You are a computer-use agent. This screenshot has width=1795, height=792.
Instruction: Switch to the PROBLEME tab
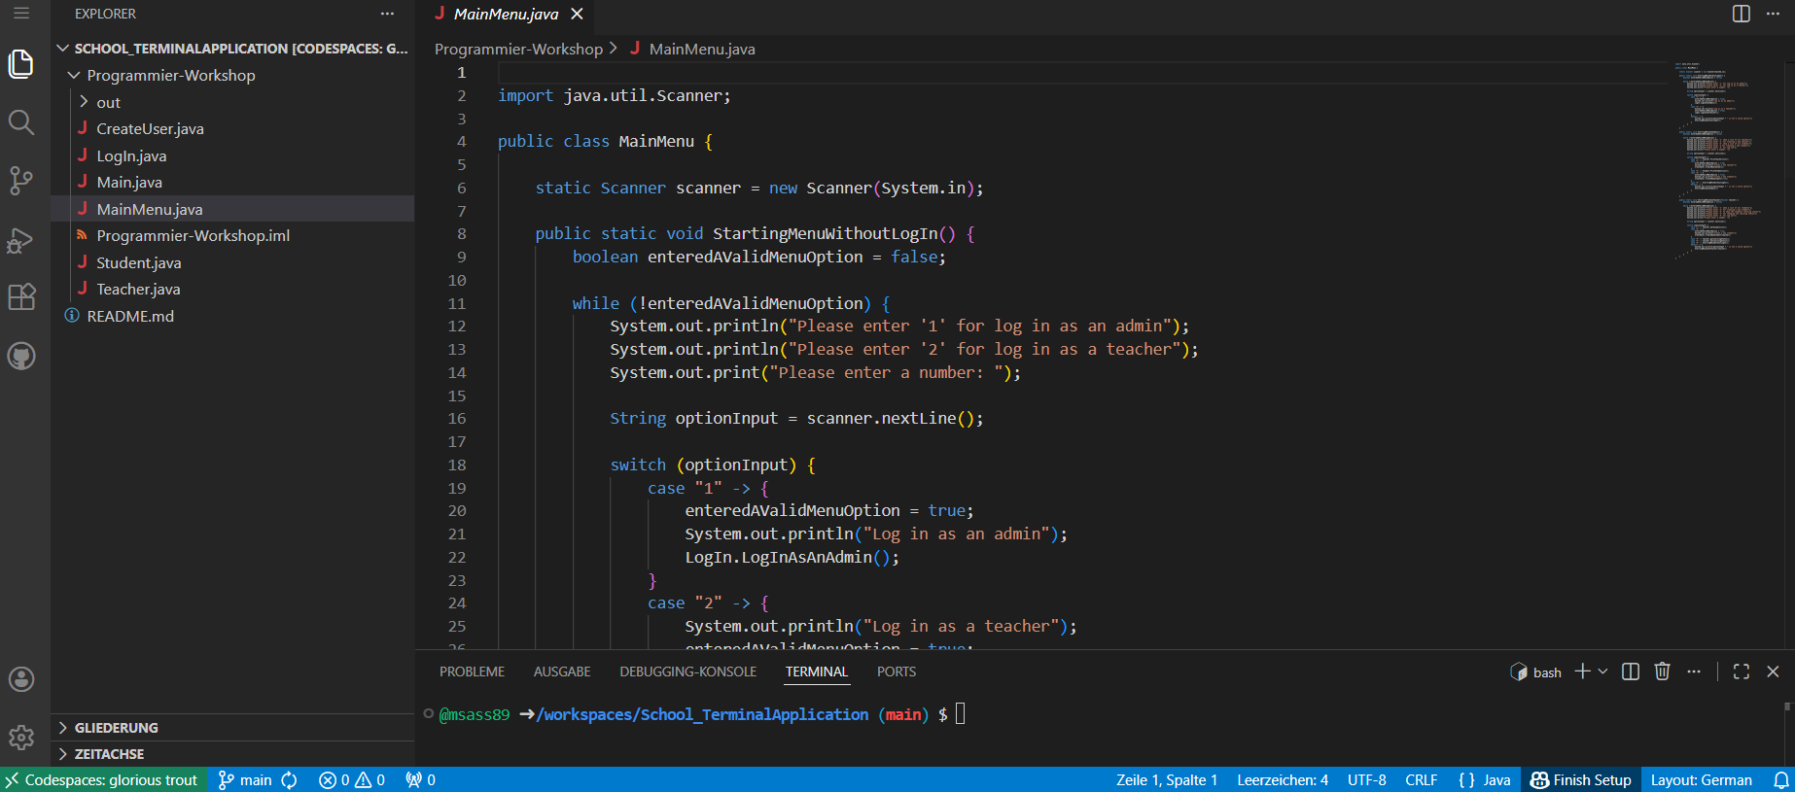[472, 671]
